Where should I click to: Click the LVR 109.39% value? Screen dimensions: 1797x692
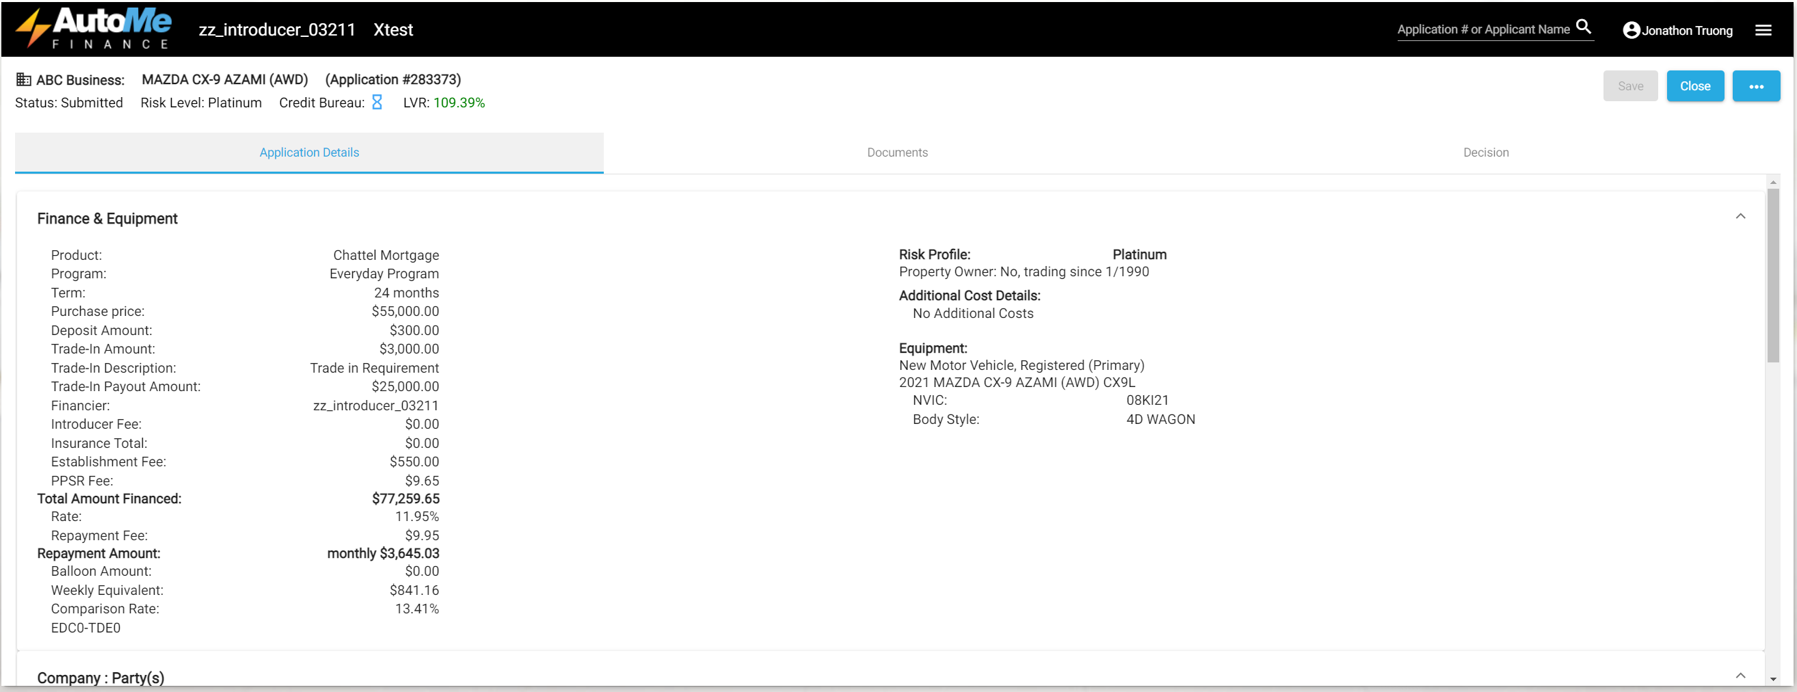[x=459, y=103]
